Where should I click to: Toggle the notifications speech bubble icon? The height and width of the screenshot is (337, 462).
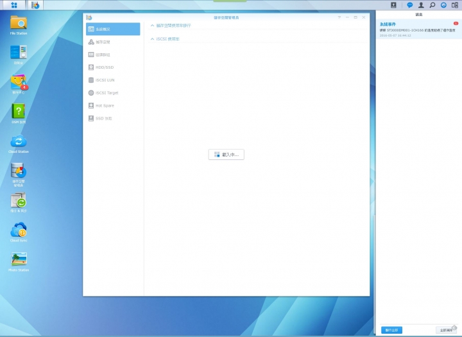[x=409, y=5]
